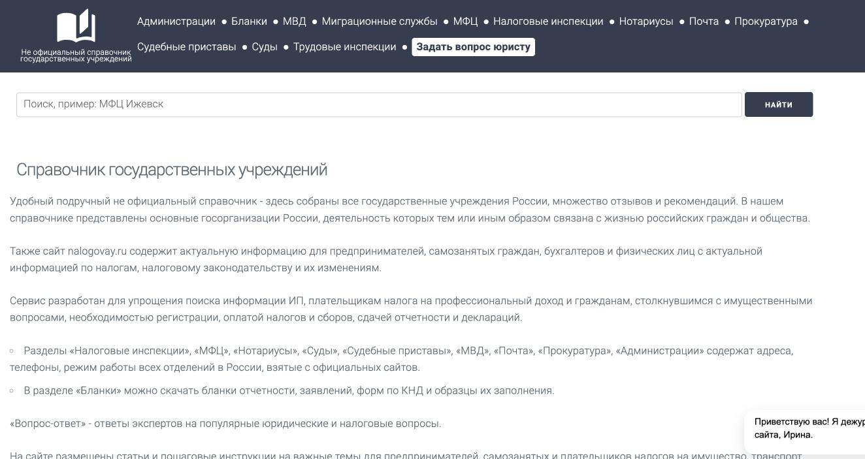Select Миграционные службы in navigation
Viewport: 865px width, 459px height.
380,22
